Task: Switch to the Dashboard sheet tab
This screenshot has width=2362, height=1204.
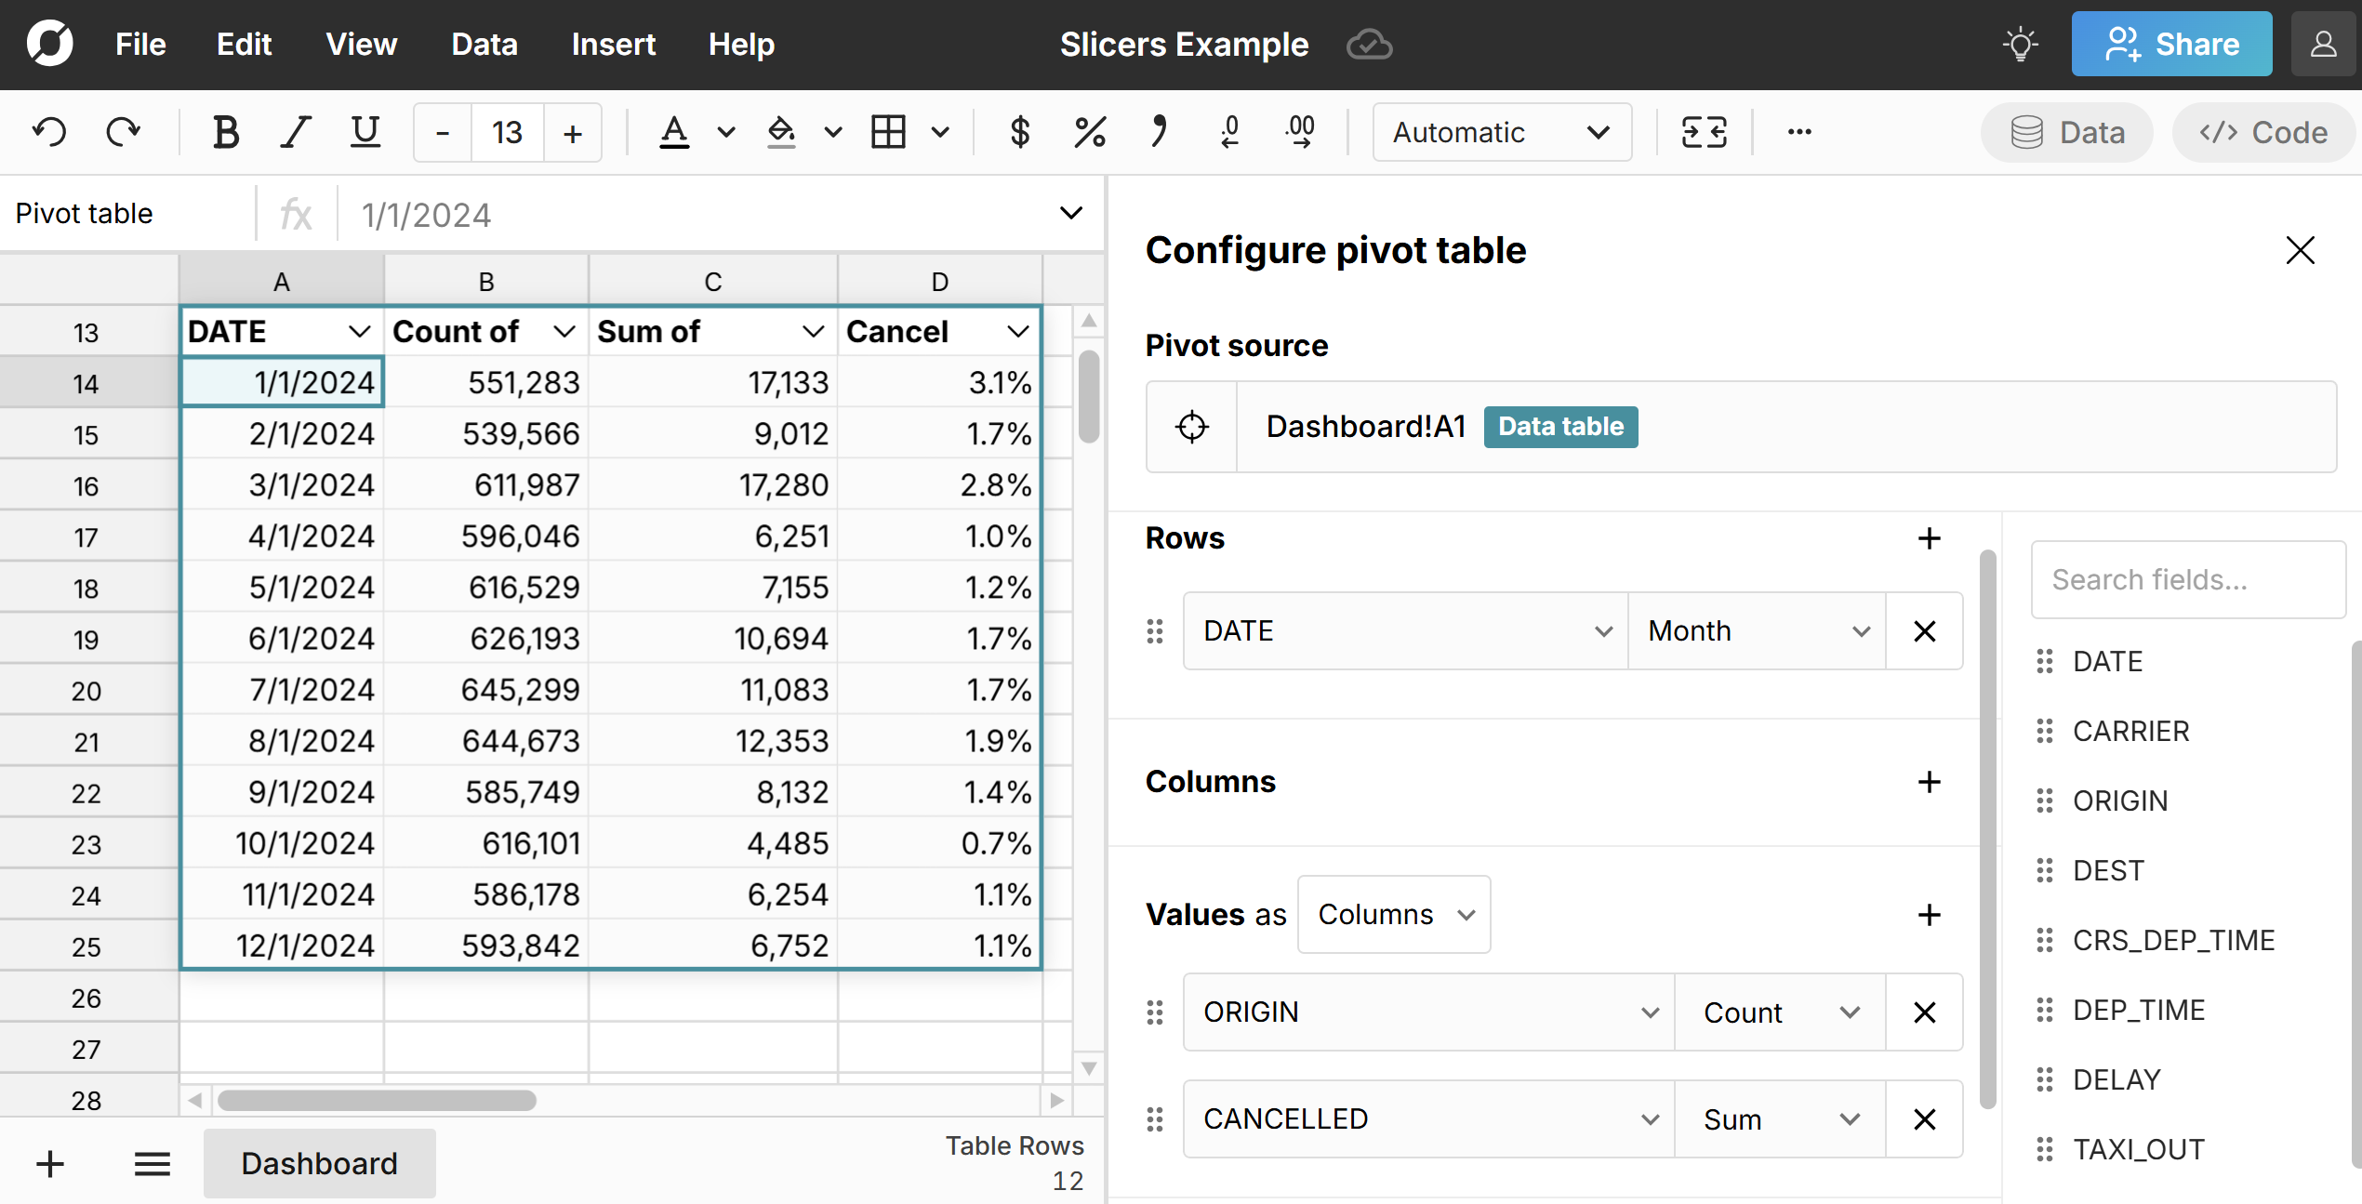Action: 319,1163
